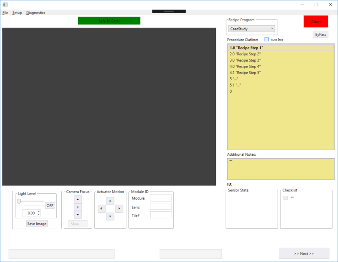This screenshot has width=338, height=262.
Task: Click the Camera Focus down arrow
Action: [78, 215]
